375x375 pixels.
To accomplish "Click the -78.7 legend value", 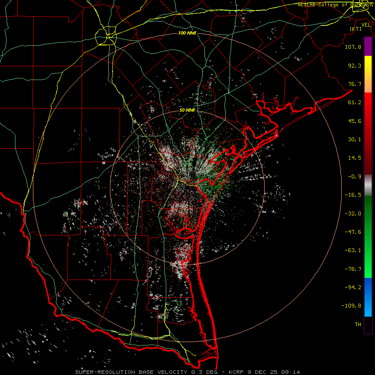I will pos(353,269).
